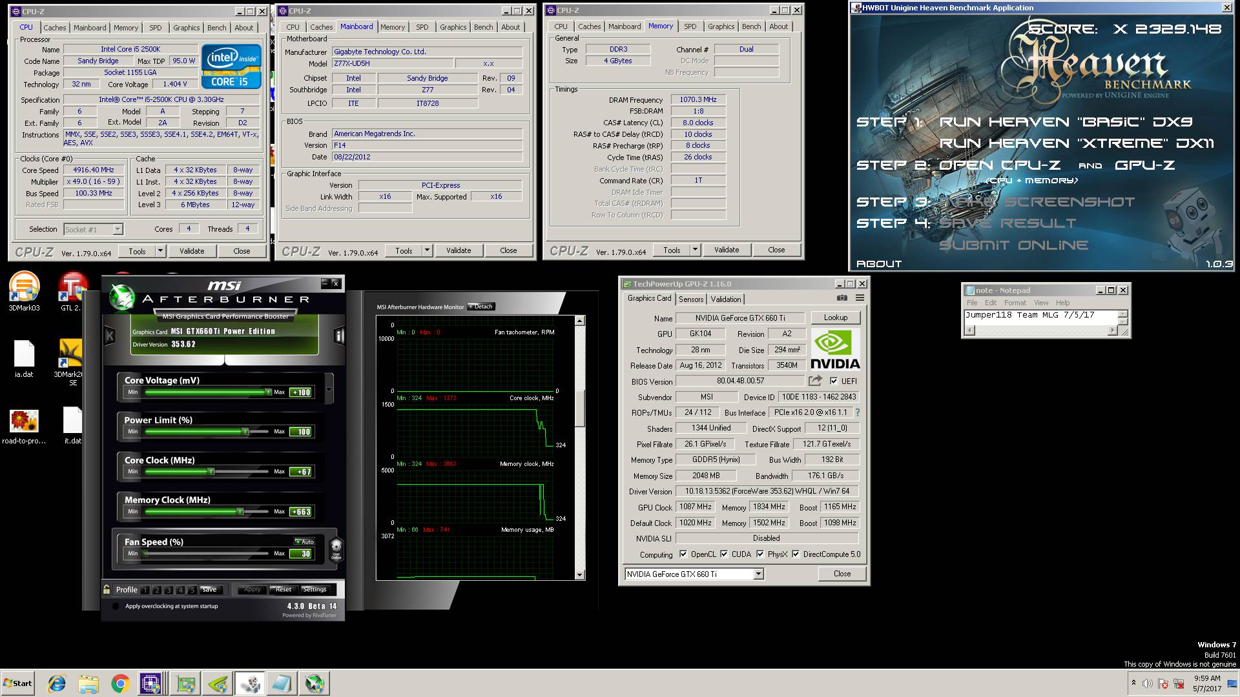Click the Afterburner profile lock icon
The width and height of the screenshot is (1240, 697).
tap(107, 589)
